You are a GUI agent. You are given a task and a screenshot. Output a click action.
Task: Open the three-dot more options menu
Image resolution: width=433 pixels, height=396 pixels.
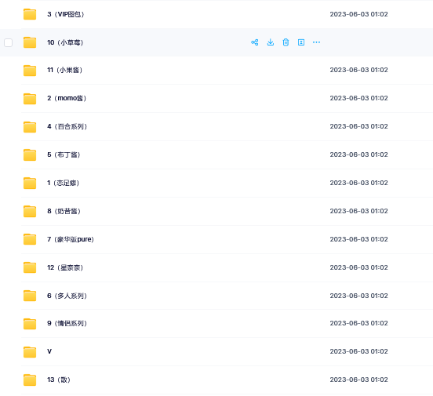(316, 42)
